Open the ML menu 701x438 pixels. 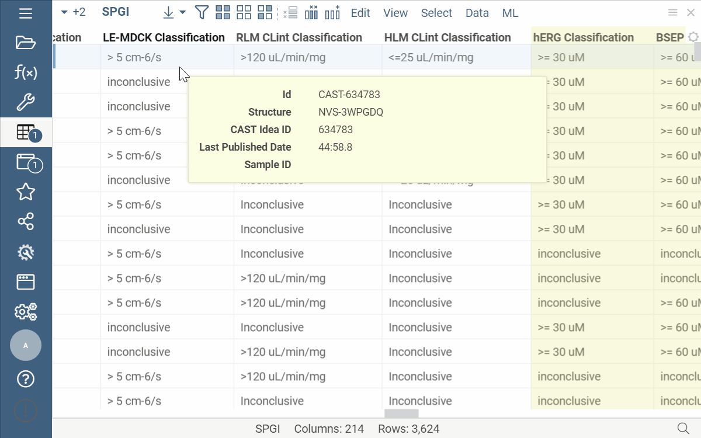(x=510, y=13)
